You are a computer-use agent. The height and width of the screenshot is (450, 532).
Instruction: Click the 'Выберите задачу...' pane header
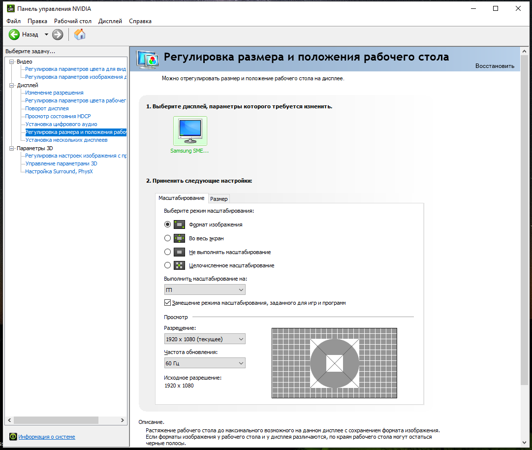tap(30, 51)
